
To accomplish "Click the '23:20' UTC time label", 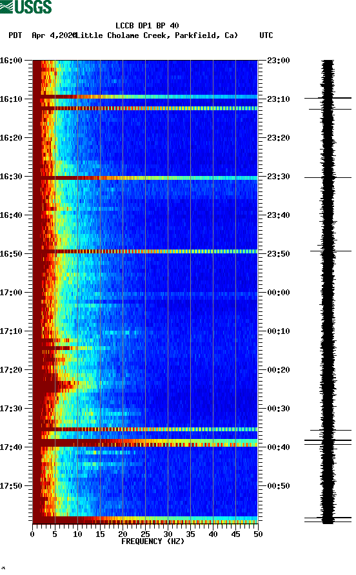I will tap(279, 138).
